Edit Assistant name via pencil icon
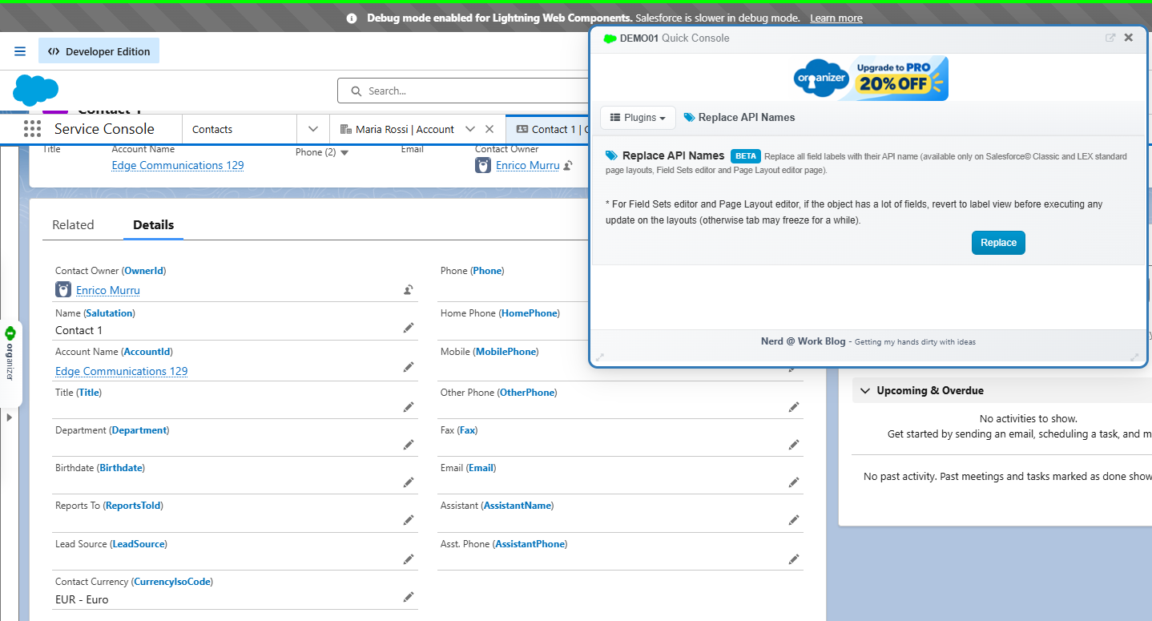Screen dimensions: 1152x621 pos(794,520)
